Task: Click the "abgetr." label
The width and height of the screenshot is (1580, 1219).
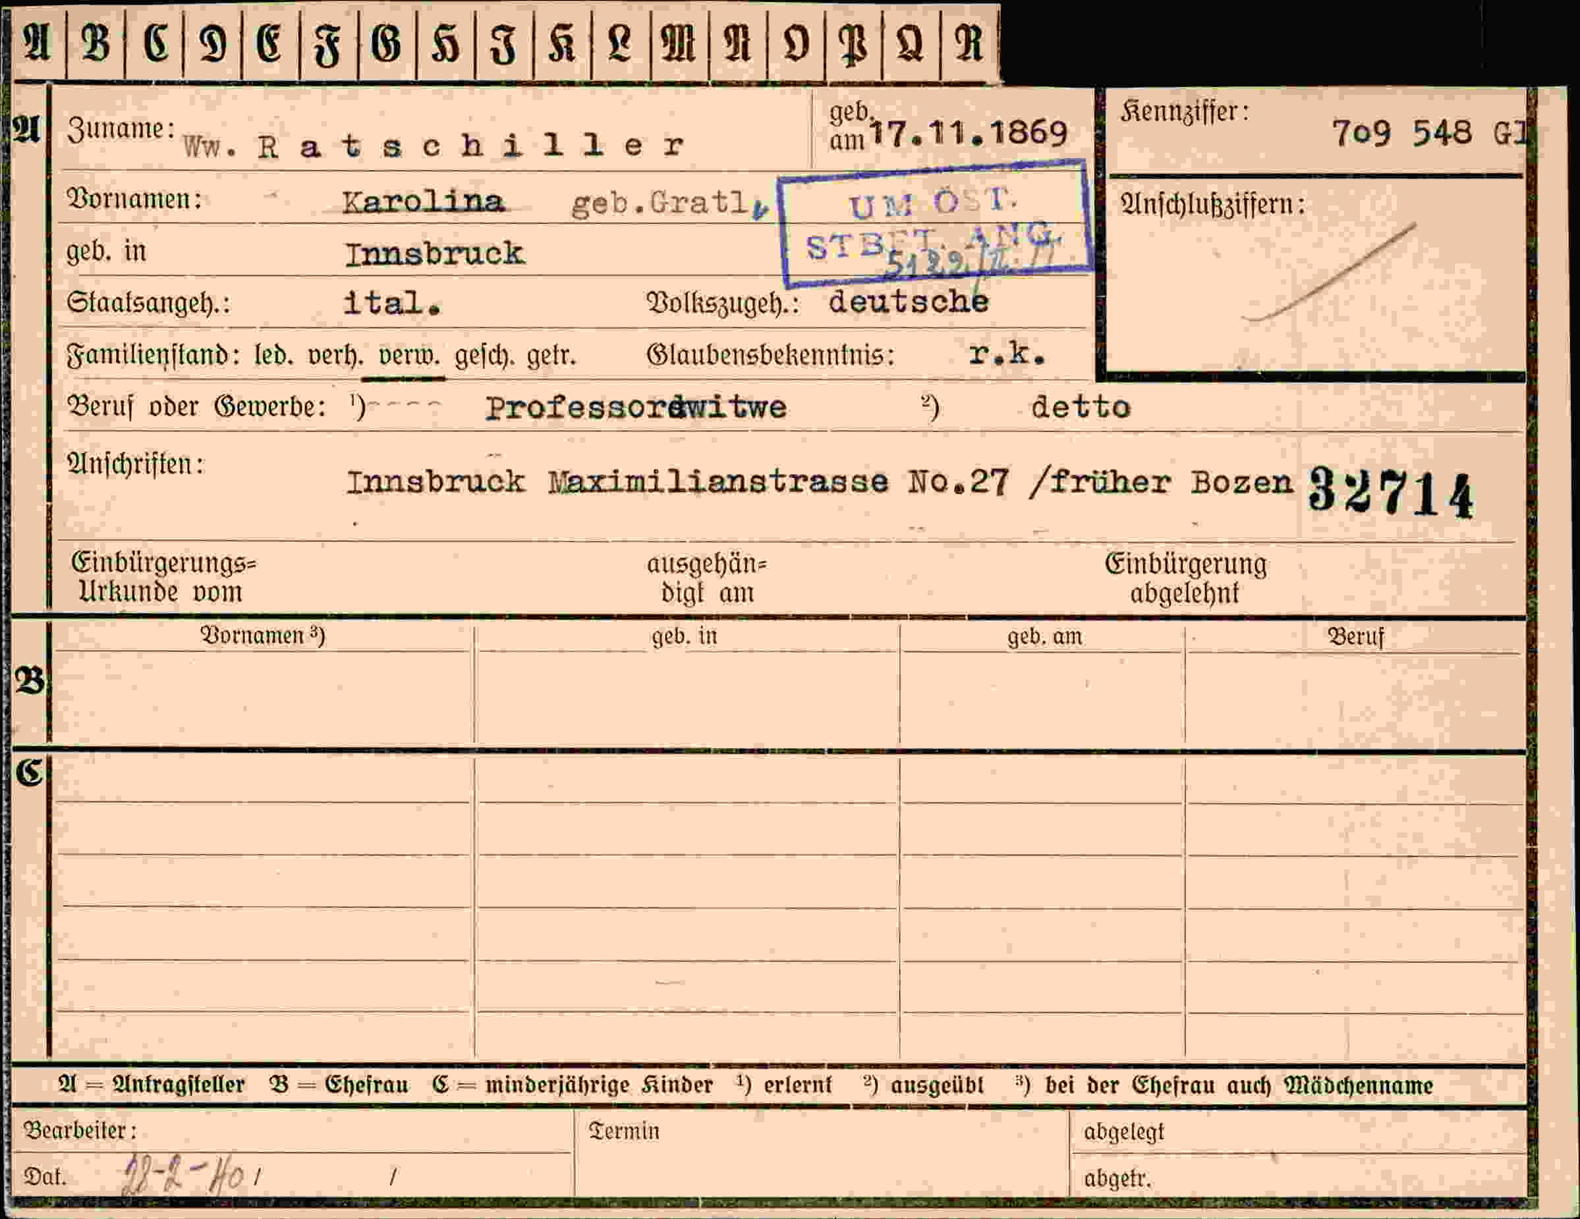Action: click(1117, 1179)
